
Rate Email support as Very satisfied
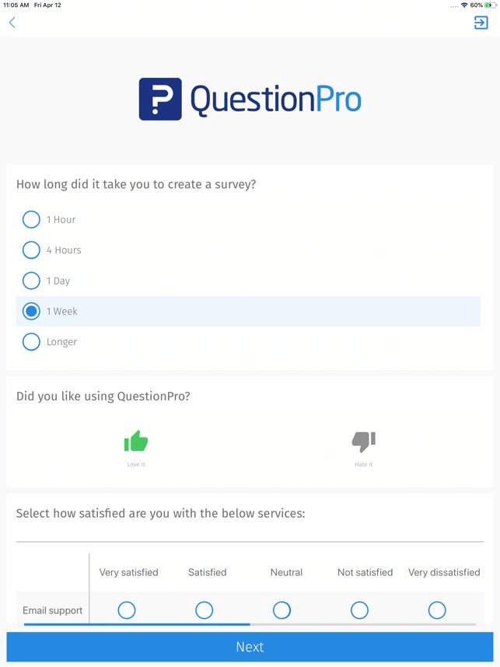pos(127,610)
